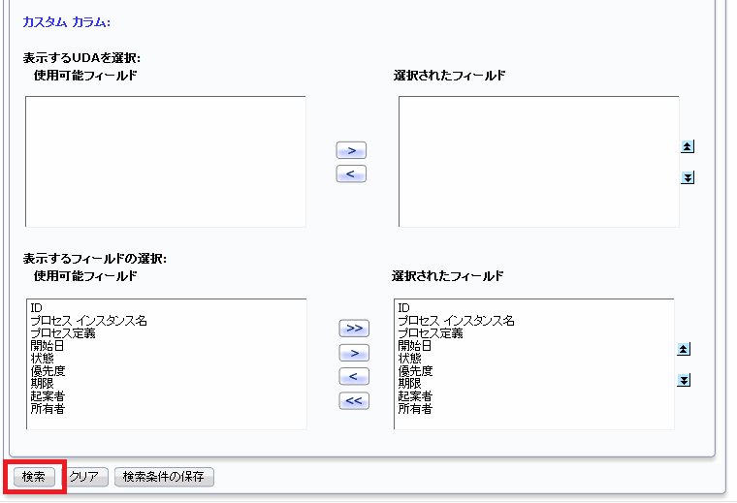737x503 pixels.
Task: Remove selected UDA field with < button
Action: (x=351, y=173)
